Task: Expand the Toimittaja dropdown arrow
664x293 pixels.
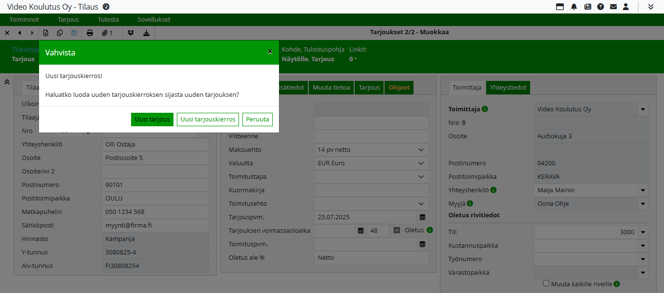Action: point(643,109)
